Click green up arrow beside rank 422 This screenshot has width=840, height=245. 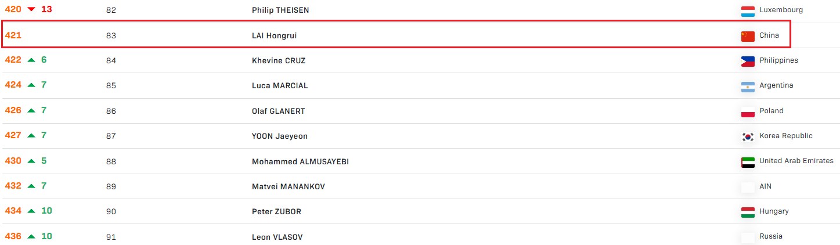[31, 60]
